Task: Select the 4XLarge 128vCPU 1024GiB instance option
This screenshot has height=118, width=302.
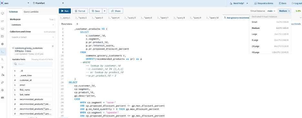Action: (270, 52)
